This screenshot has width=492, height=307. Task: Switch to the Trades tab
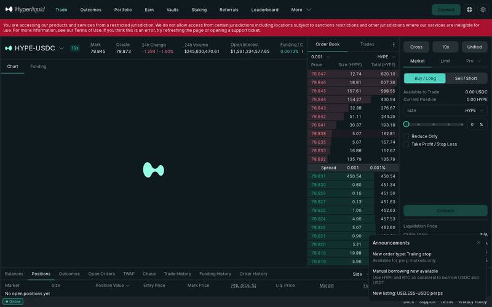[367, 44]
